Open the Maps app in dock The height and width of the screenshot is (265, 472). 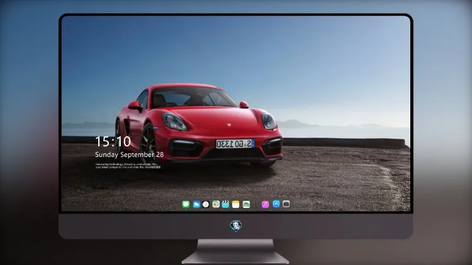pyautogui.click(x=216, y=205)
